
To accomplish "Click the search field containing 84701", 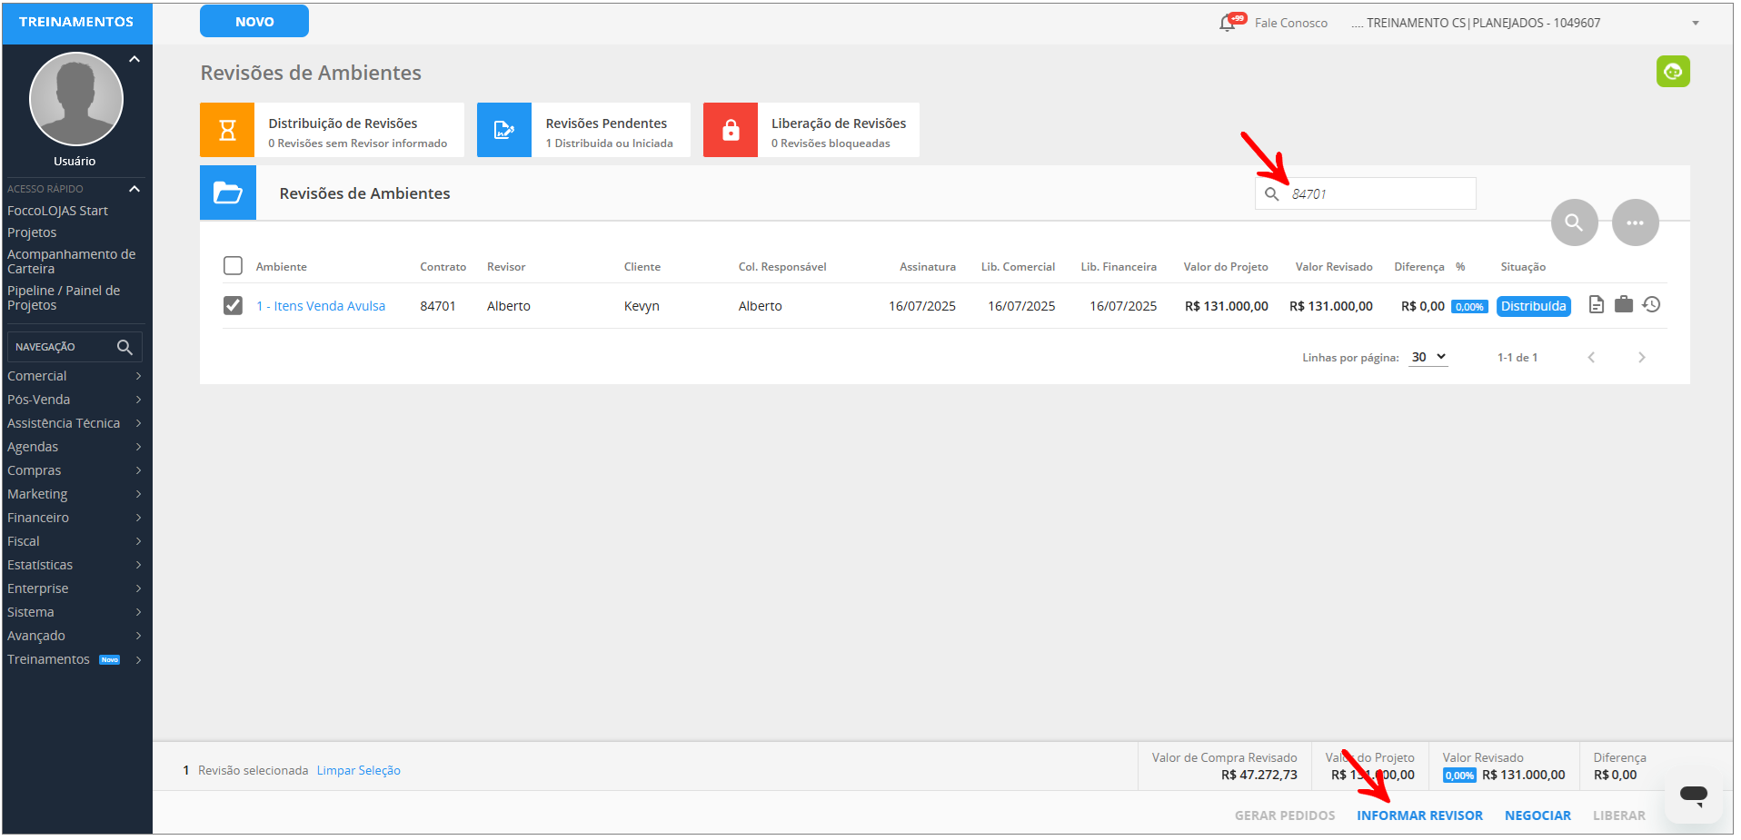I will pos(1377,194).
